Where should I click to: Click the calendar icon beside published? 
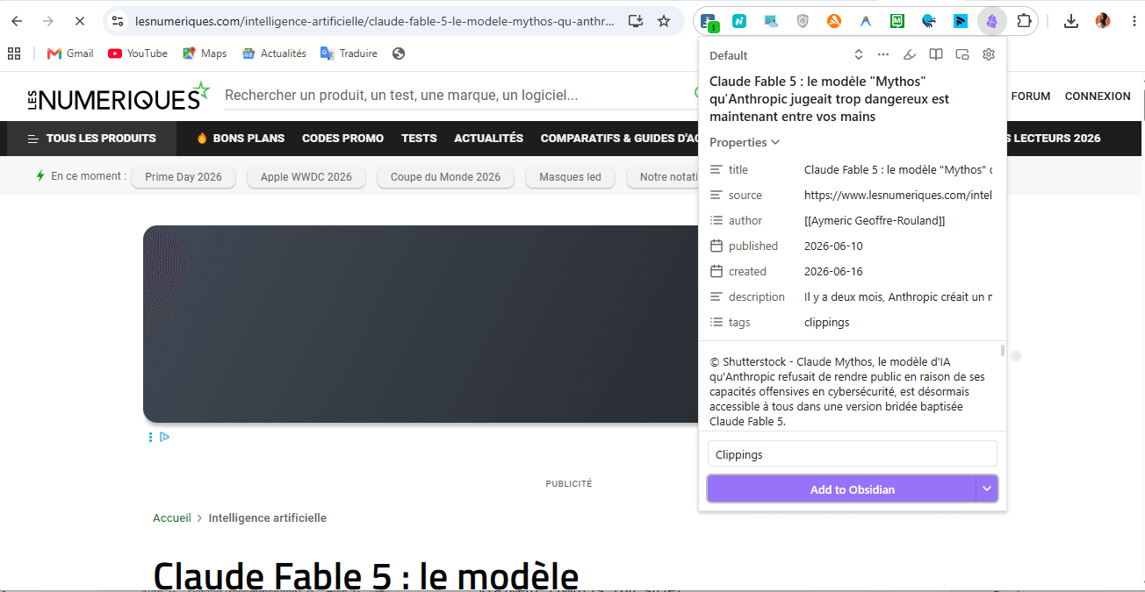tap(717, 246)
